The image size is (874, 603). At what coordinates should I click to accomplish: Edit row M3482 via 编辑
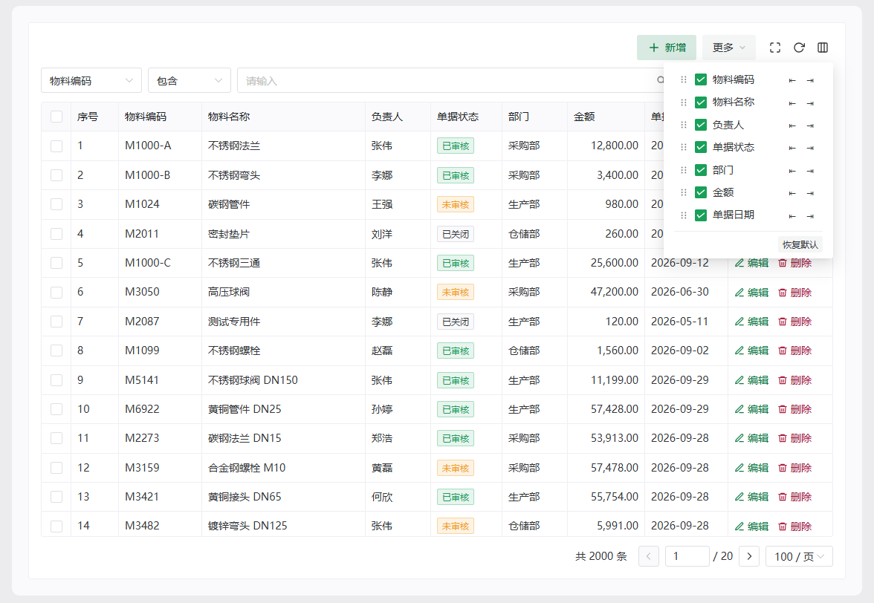pyautogui.click(x=751, y=527)
